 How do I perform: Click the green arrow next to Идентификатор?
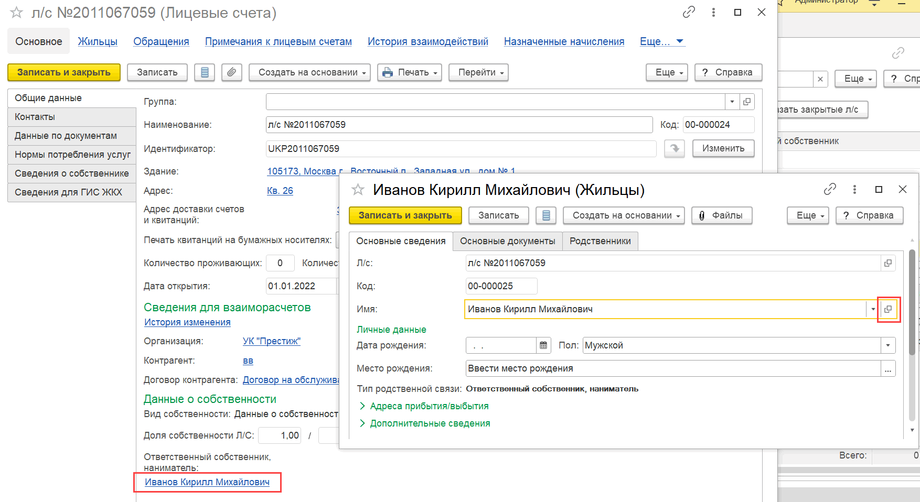(x=675, y=148)
